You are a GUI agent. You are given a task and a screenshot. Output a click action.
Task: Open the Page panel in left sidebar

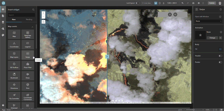(3, 16)
